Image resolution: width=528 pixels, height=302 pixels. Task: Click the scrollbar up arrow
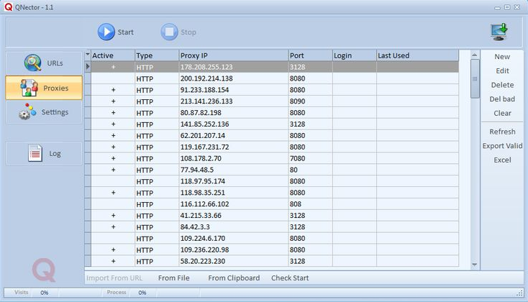(x=475, y=55)
